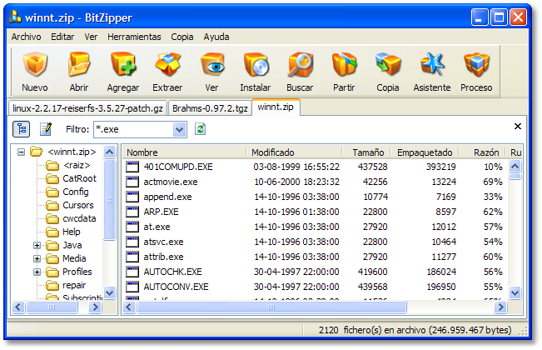Switch to Brahms-0.97.2.tgz tab
542x350 pixels.
click(x=210, y=108)
